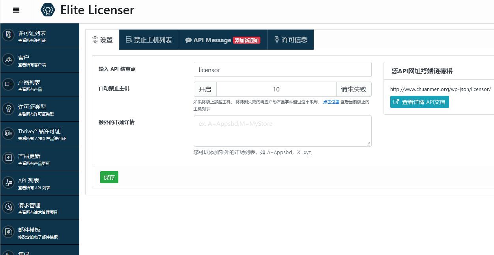Click the failed request limit field showing 10

276,89
